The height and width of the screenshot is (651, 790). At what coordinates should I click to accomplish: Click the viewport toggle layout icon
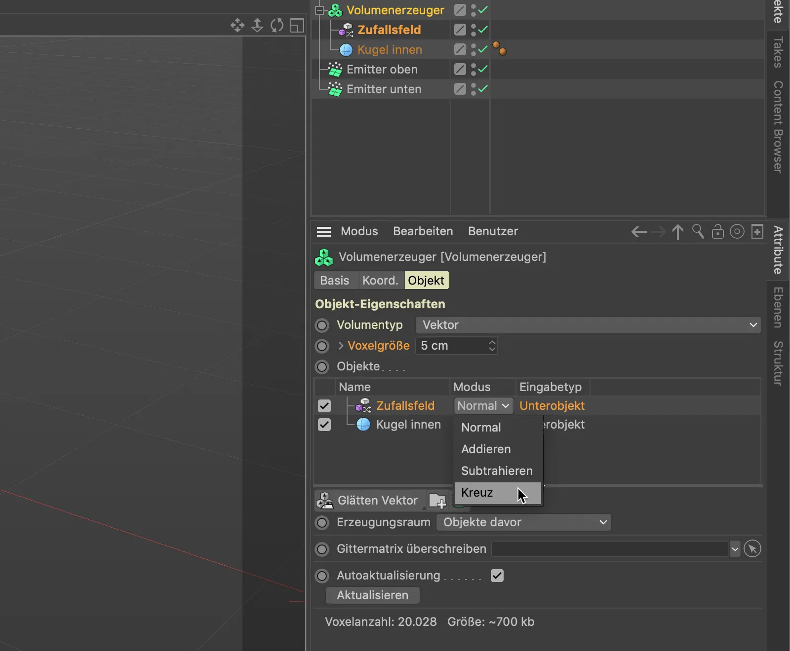tap(297, 25)
